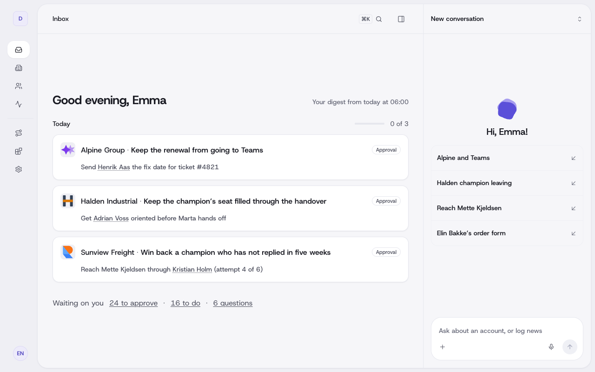The width and height of the screenshot is (595, 372).
Task: Insert the Alpine and Teams suggestion arrow
Action: [574, 158]
